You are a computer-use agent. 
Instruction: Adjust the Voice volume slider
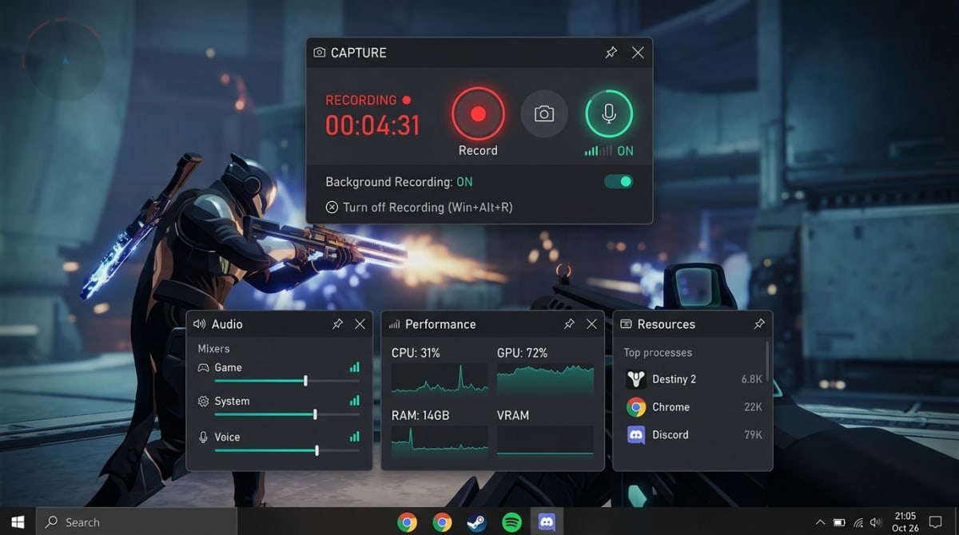point(287,450)
